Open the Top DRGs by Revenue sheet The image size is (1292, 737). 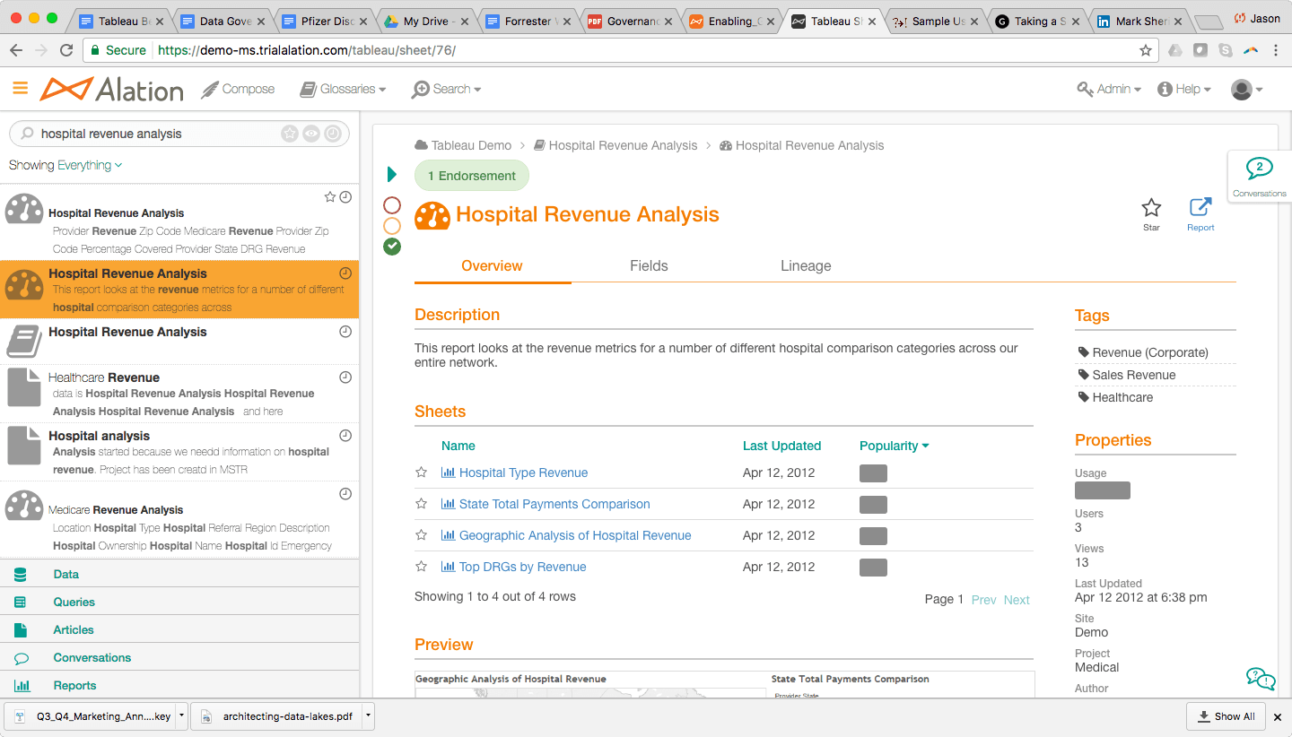(x=522, y=567)
